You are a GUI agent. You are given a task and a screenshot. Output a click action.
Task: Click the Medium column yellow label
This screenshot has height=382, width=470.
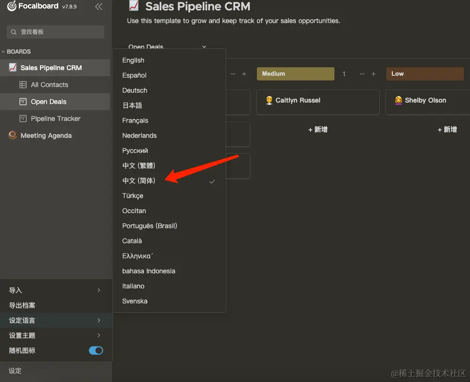[295, 74]
